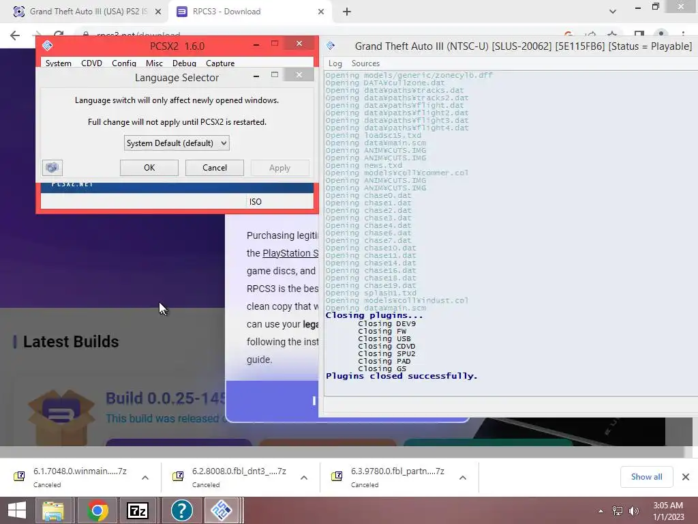Open the Config menu in PCSX2
Screen dimensions: 698x524
(124, 63)
